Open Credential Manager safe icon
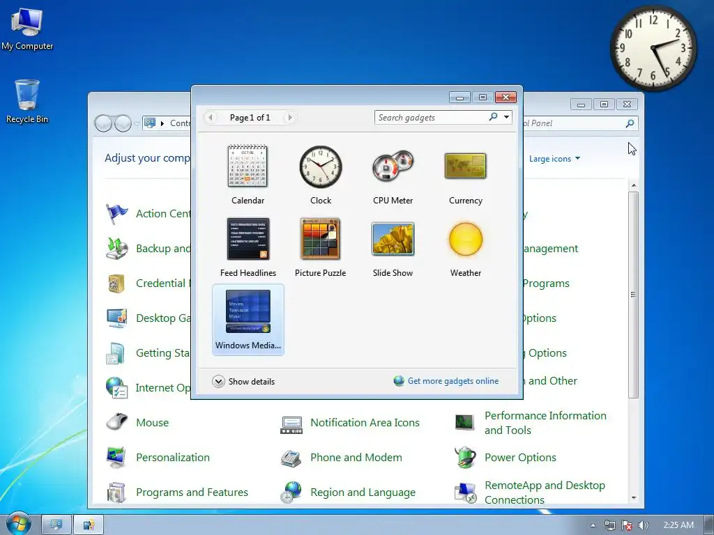Viewport: 714px width, 535px height. (x=116, y=284)
